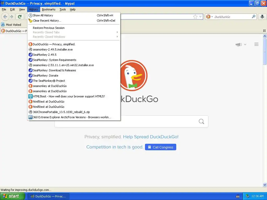Open history entry 360ChromePortable_13.5.1030_rebuild_6.zip
Screen dimensions: 267x200
74,112
